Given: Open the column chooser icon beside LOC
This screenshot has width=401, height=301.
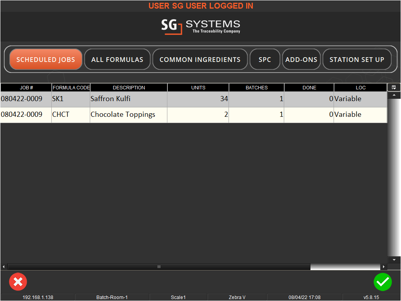Looking at the screenshot, I should (x=394, y=87).
